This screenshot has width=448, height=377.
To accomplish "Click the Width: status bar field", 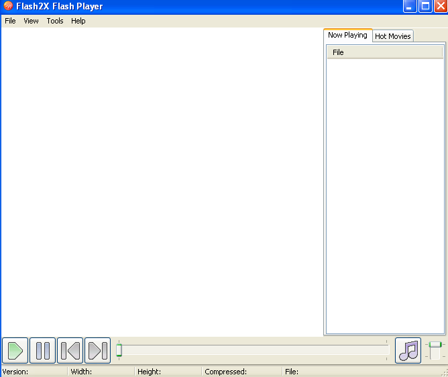I will 101,372.
